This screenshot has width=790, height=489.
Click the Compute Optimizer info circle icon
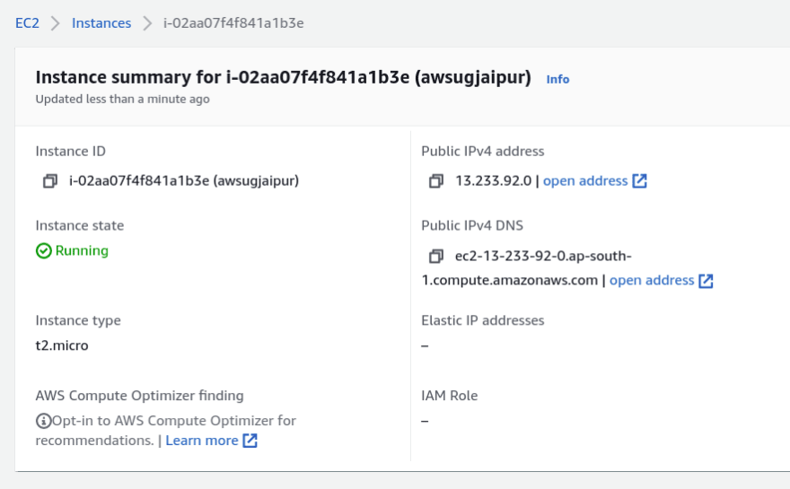[43, 421]
